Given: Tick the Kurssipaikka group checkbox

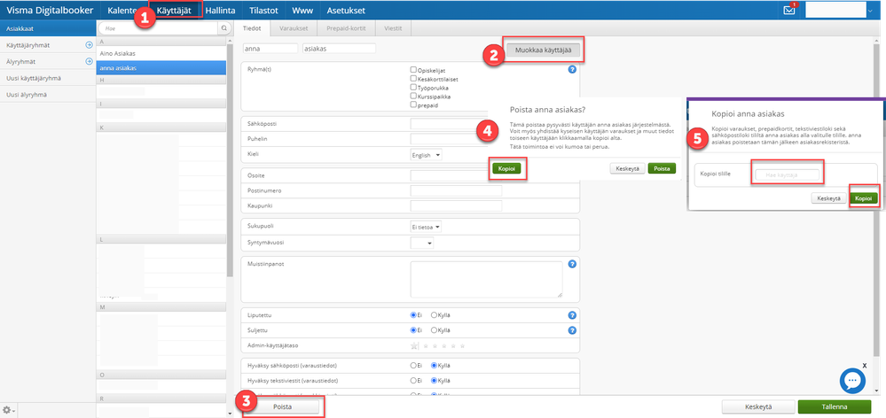Looking at the screenshot, I should 413,96.
